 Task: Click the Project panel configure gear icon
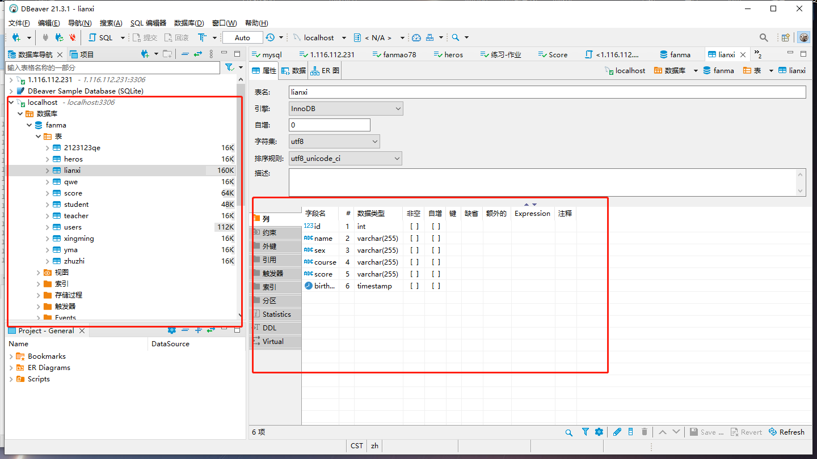click(x=172, y=330)
